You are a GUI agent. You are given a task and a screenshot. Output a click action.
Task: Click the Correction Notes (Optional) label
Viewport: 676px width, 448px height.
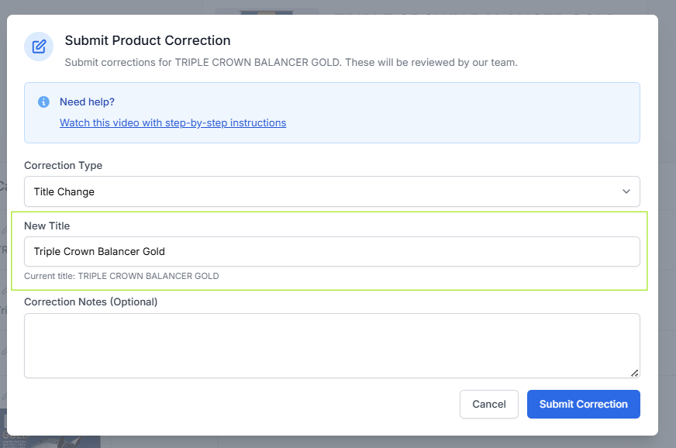[91, 302]
